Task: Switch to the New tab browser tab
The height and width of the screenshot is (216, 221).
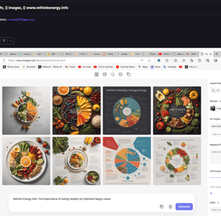Action: pos(179,54)
